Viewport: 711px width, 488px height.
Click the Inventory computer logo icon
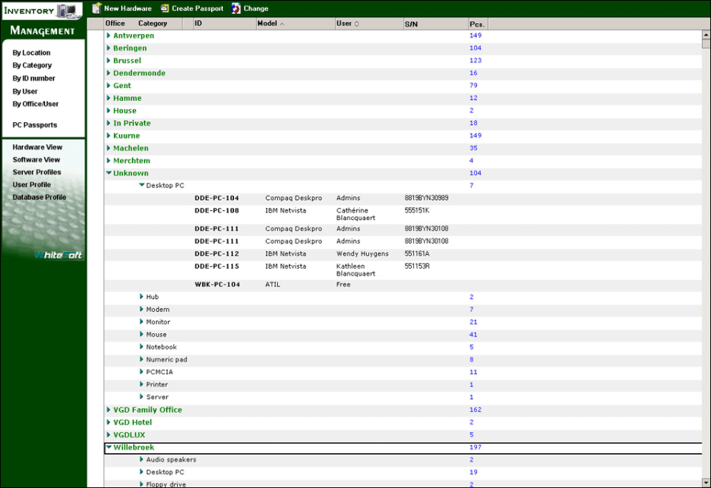click(x=68, y=10)
